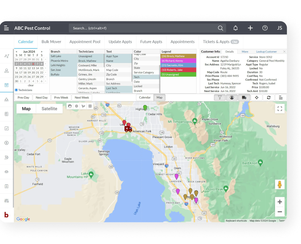
Task: Refresh the map with the reload icon
Action: click(x=269, y=97)
